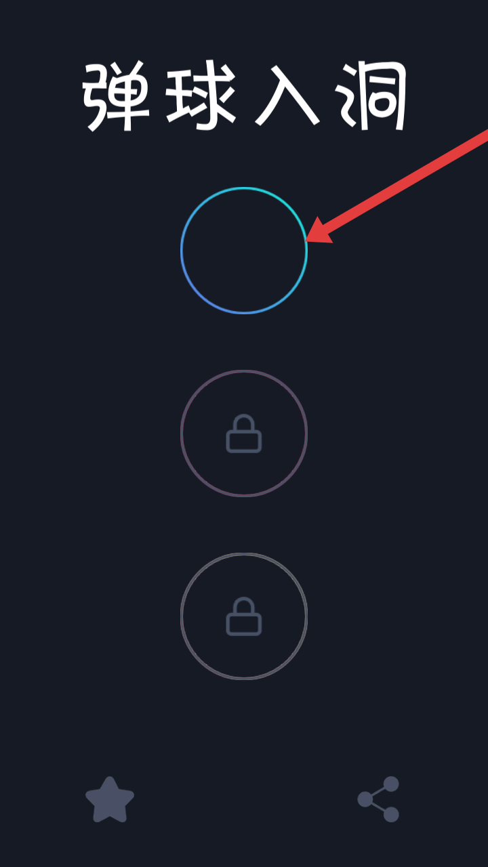The height and width of the screenshot is (867, 488).
Task: Click the 弹球入洞 game title
Action: coord(245,96)
